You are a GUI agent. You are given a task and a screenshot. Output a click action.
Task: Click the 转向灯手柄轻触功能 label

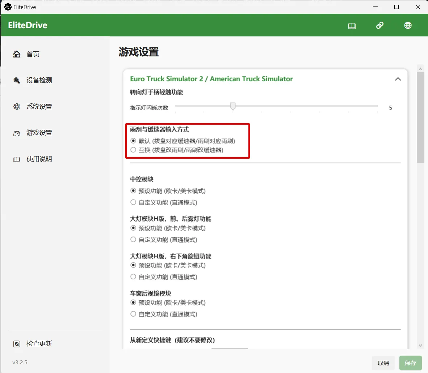click(156, 93)
